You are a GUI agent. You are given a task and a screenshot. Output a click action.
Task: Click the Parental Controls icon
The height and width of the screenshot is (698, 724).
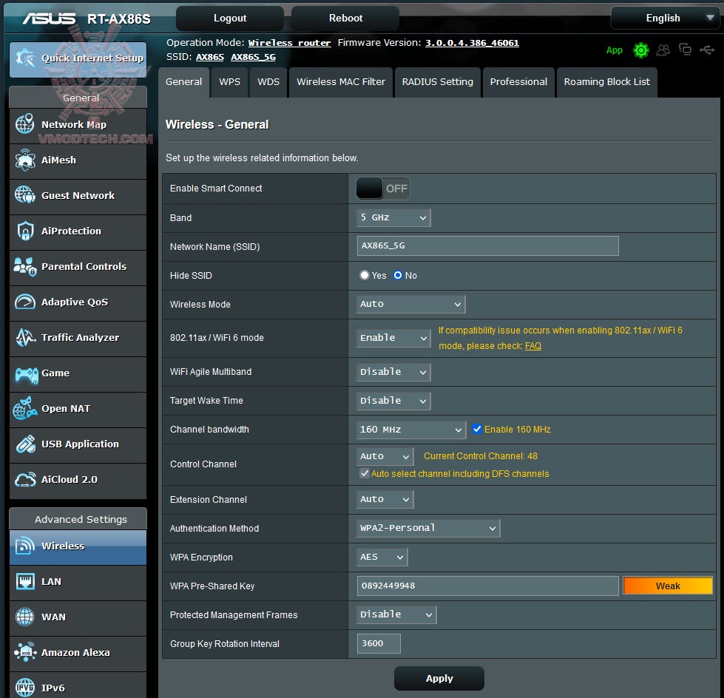[x=25, y=266]
